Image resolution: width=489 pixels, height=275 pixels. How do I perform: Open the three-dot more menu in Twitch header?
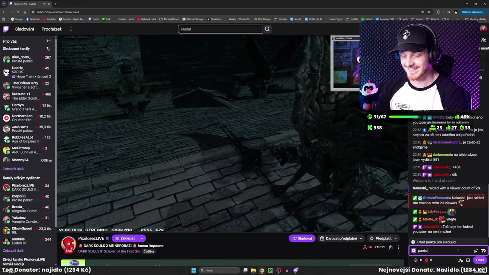tap(71, 29)
